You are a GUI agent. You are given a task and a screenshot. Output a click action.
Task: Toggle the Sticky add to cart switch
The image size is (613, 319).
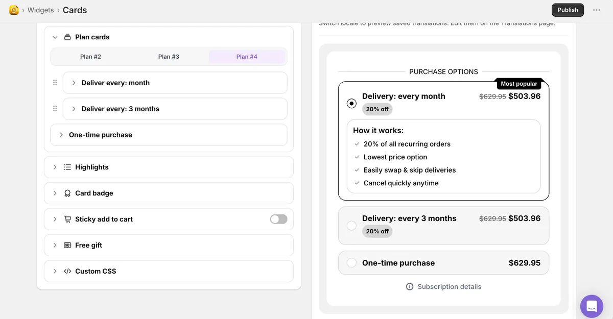click(x=278, y=219)
